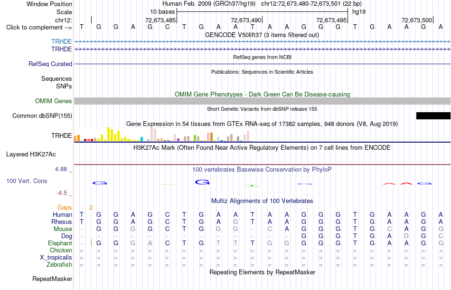Open the Layered H3K27Ac track label
The image size is (451, 290).
tap(31, 155)
